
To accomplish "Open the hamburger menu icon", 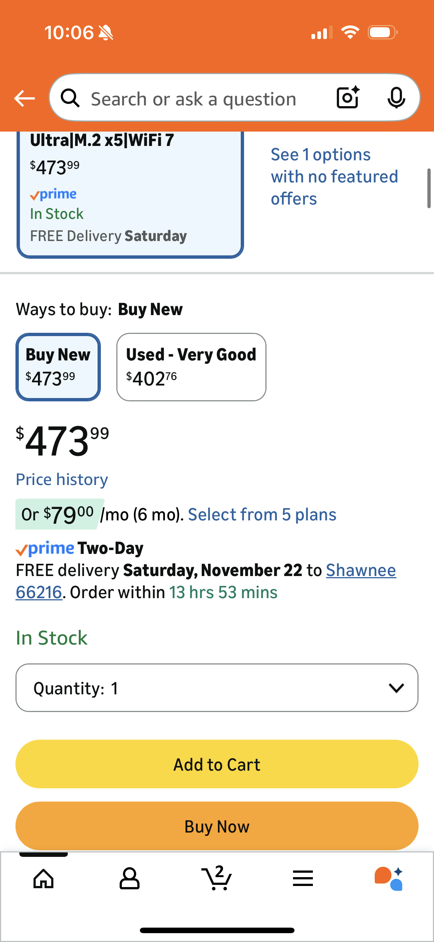I will pos(303,879).
